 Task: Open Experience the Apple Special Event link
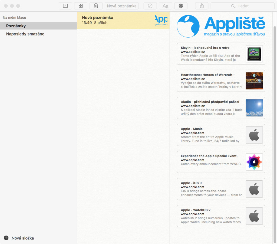pos(209,156)
